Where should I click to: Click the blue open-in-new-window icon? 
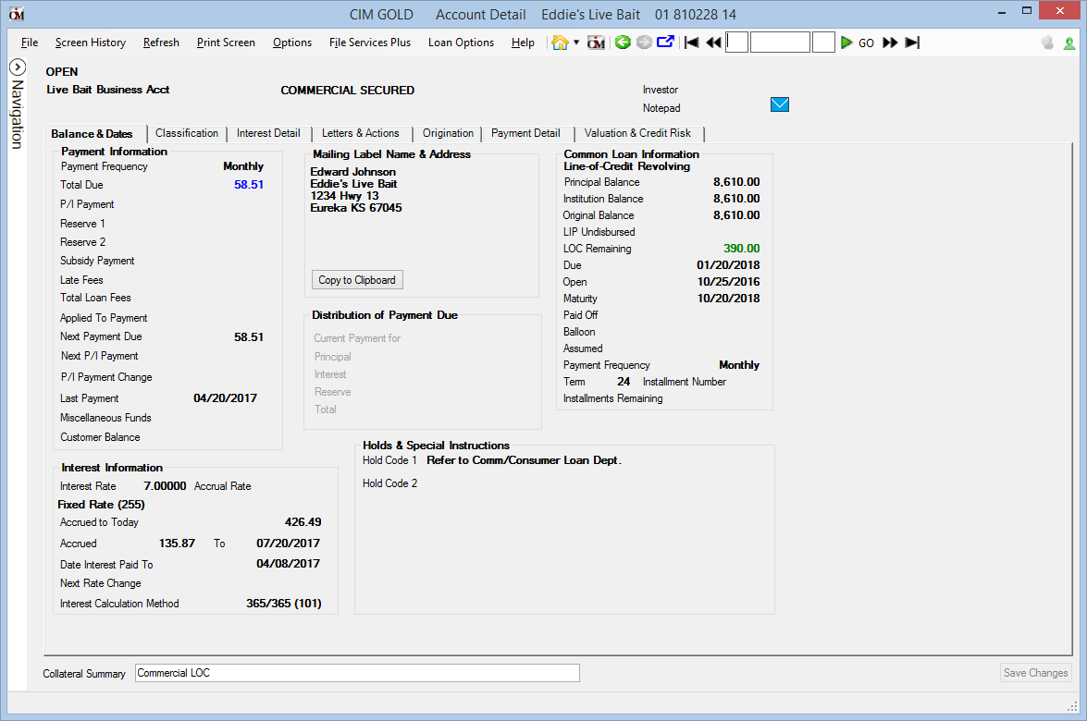(x=665, y=43)
